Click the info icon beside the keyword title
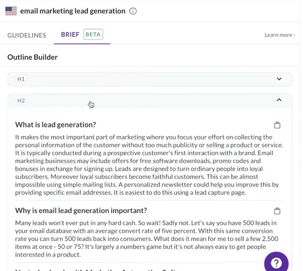 pos(133,11)
